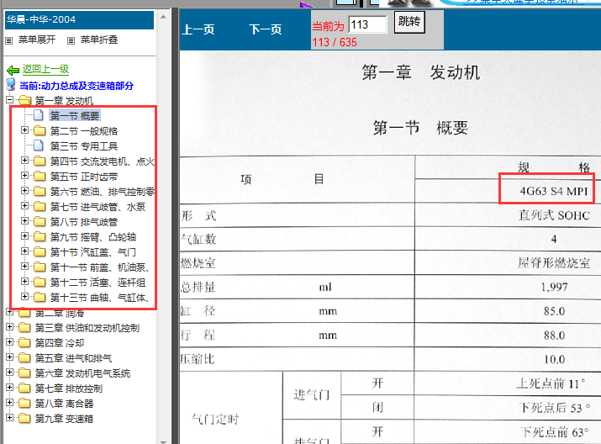Expand the 第二节 一般规格 node
The image size is (601, 444).
point(24,131)
